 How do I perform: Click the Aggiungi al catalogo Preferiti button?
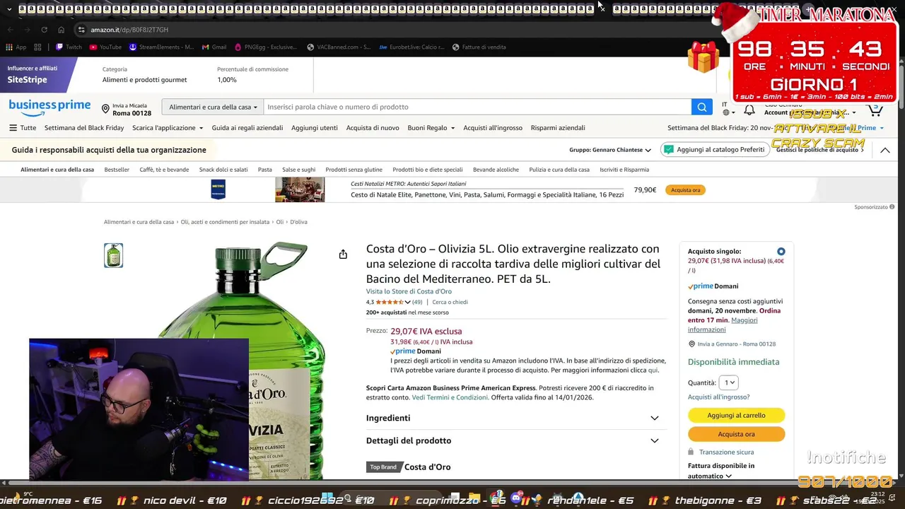715,150
